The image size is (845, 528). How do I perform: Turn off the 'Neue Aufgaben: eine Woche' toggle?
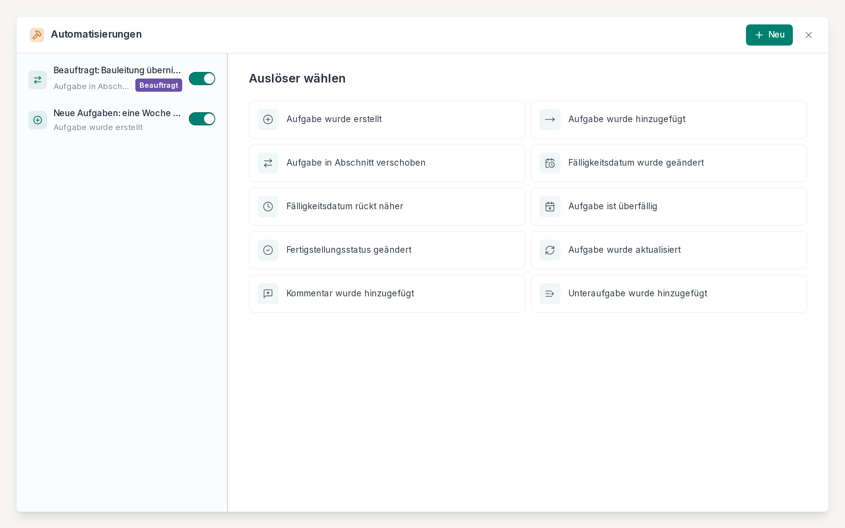coord(202,119)
